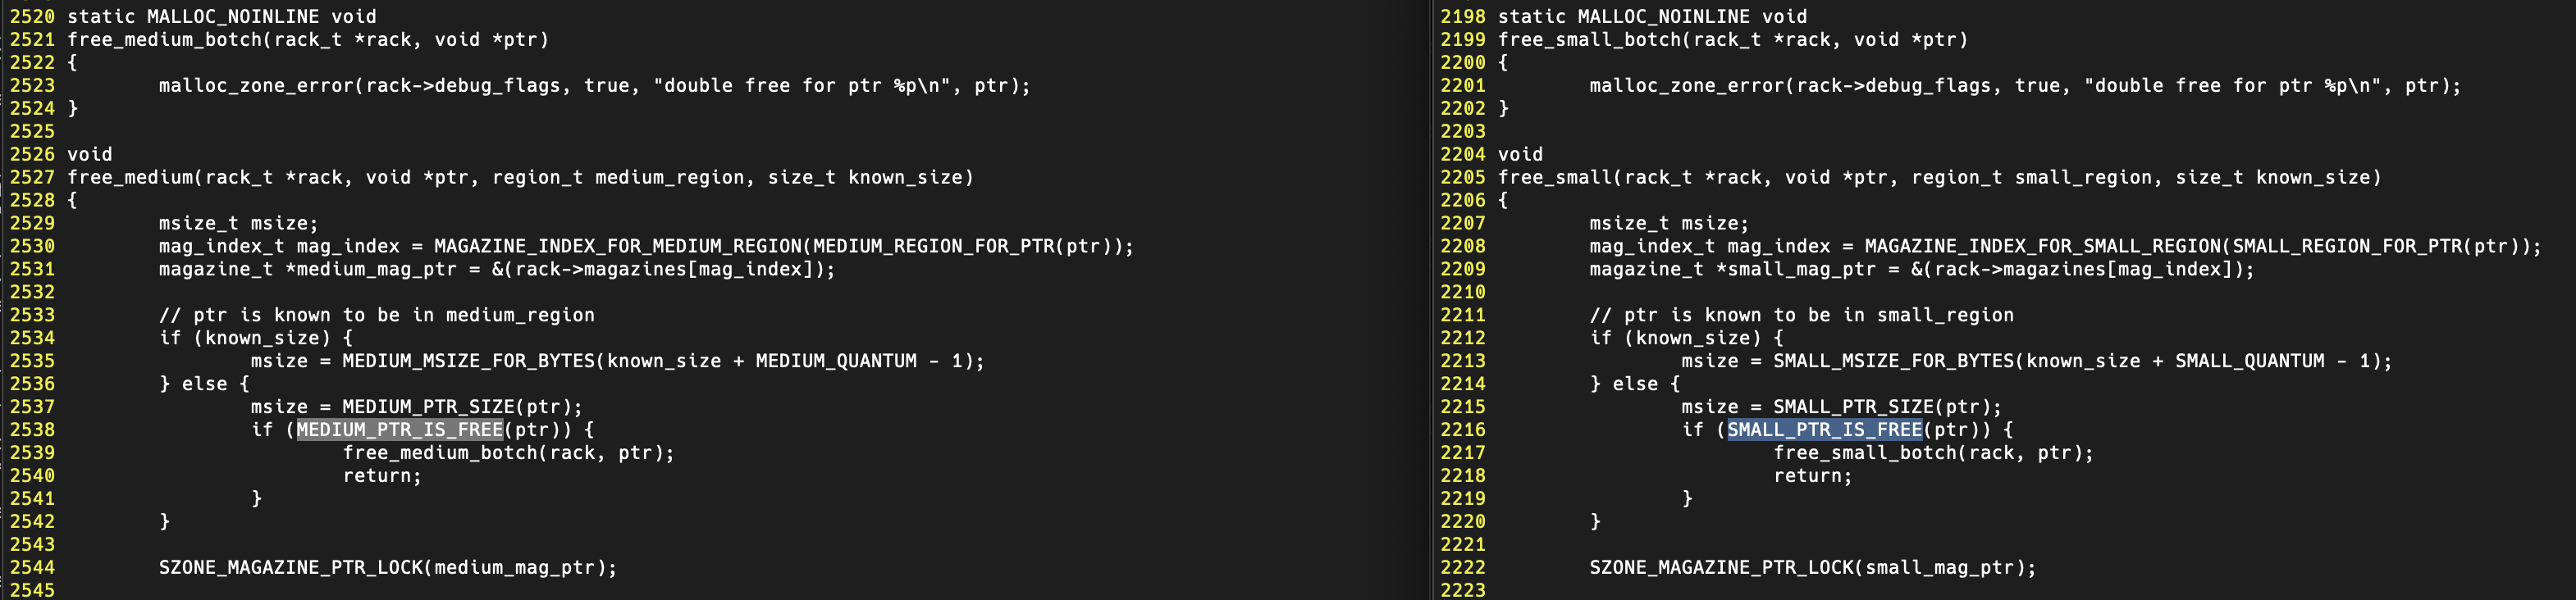Click the SMALL_MSIZE_FOR_BYTES macro call
Viewport: 2576px width, 600px height.
(1893, 361)
